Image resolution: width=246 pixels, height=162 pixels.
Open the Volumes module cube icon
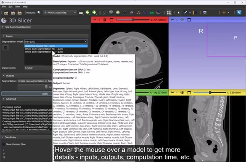111,13
